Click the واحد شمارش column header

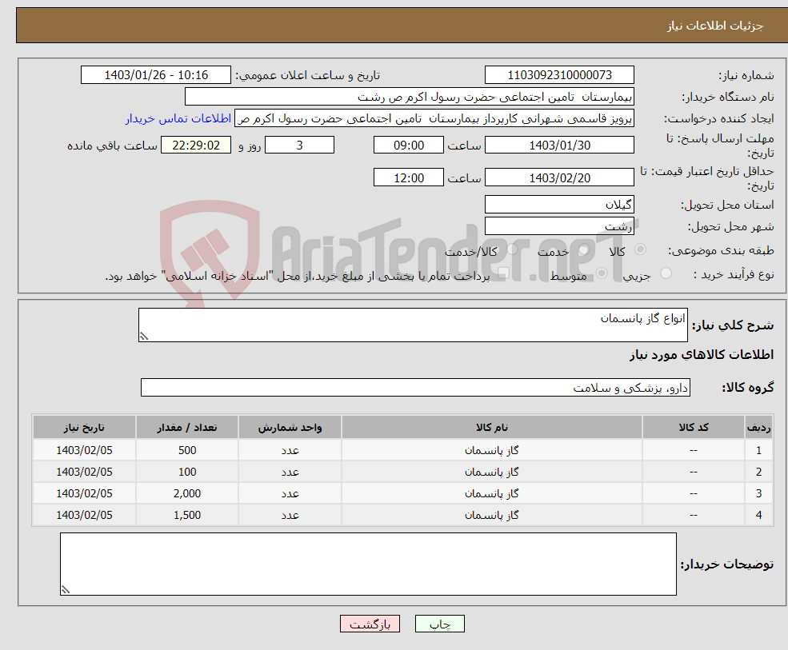290,428
